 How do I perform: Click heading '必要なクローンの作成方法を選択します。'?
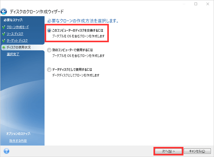[x=83, y=21]
